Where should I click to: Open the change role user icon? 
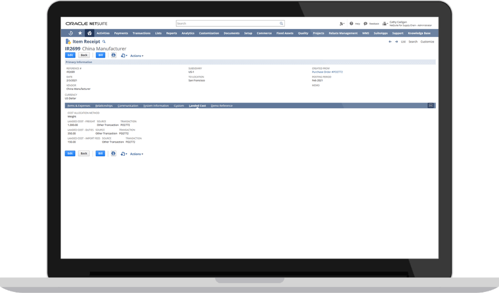[385, 23]
